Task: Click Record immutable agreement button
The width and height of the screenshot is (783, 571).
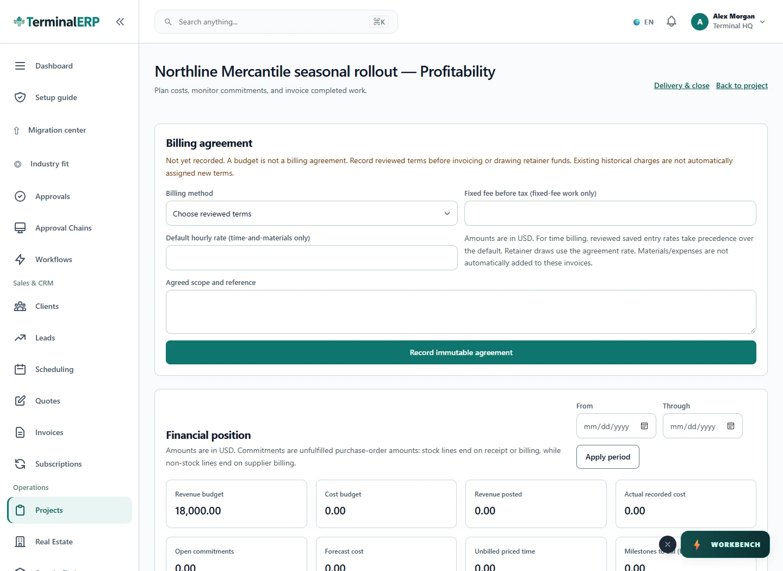Action: point(461,352)
